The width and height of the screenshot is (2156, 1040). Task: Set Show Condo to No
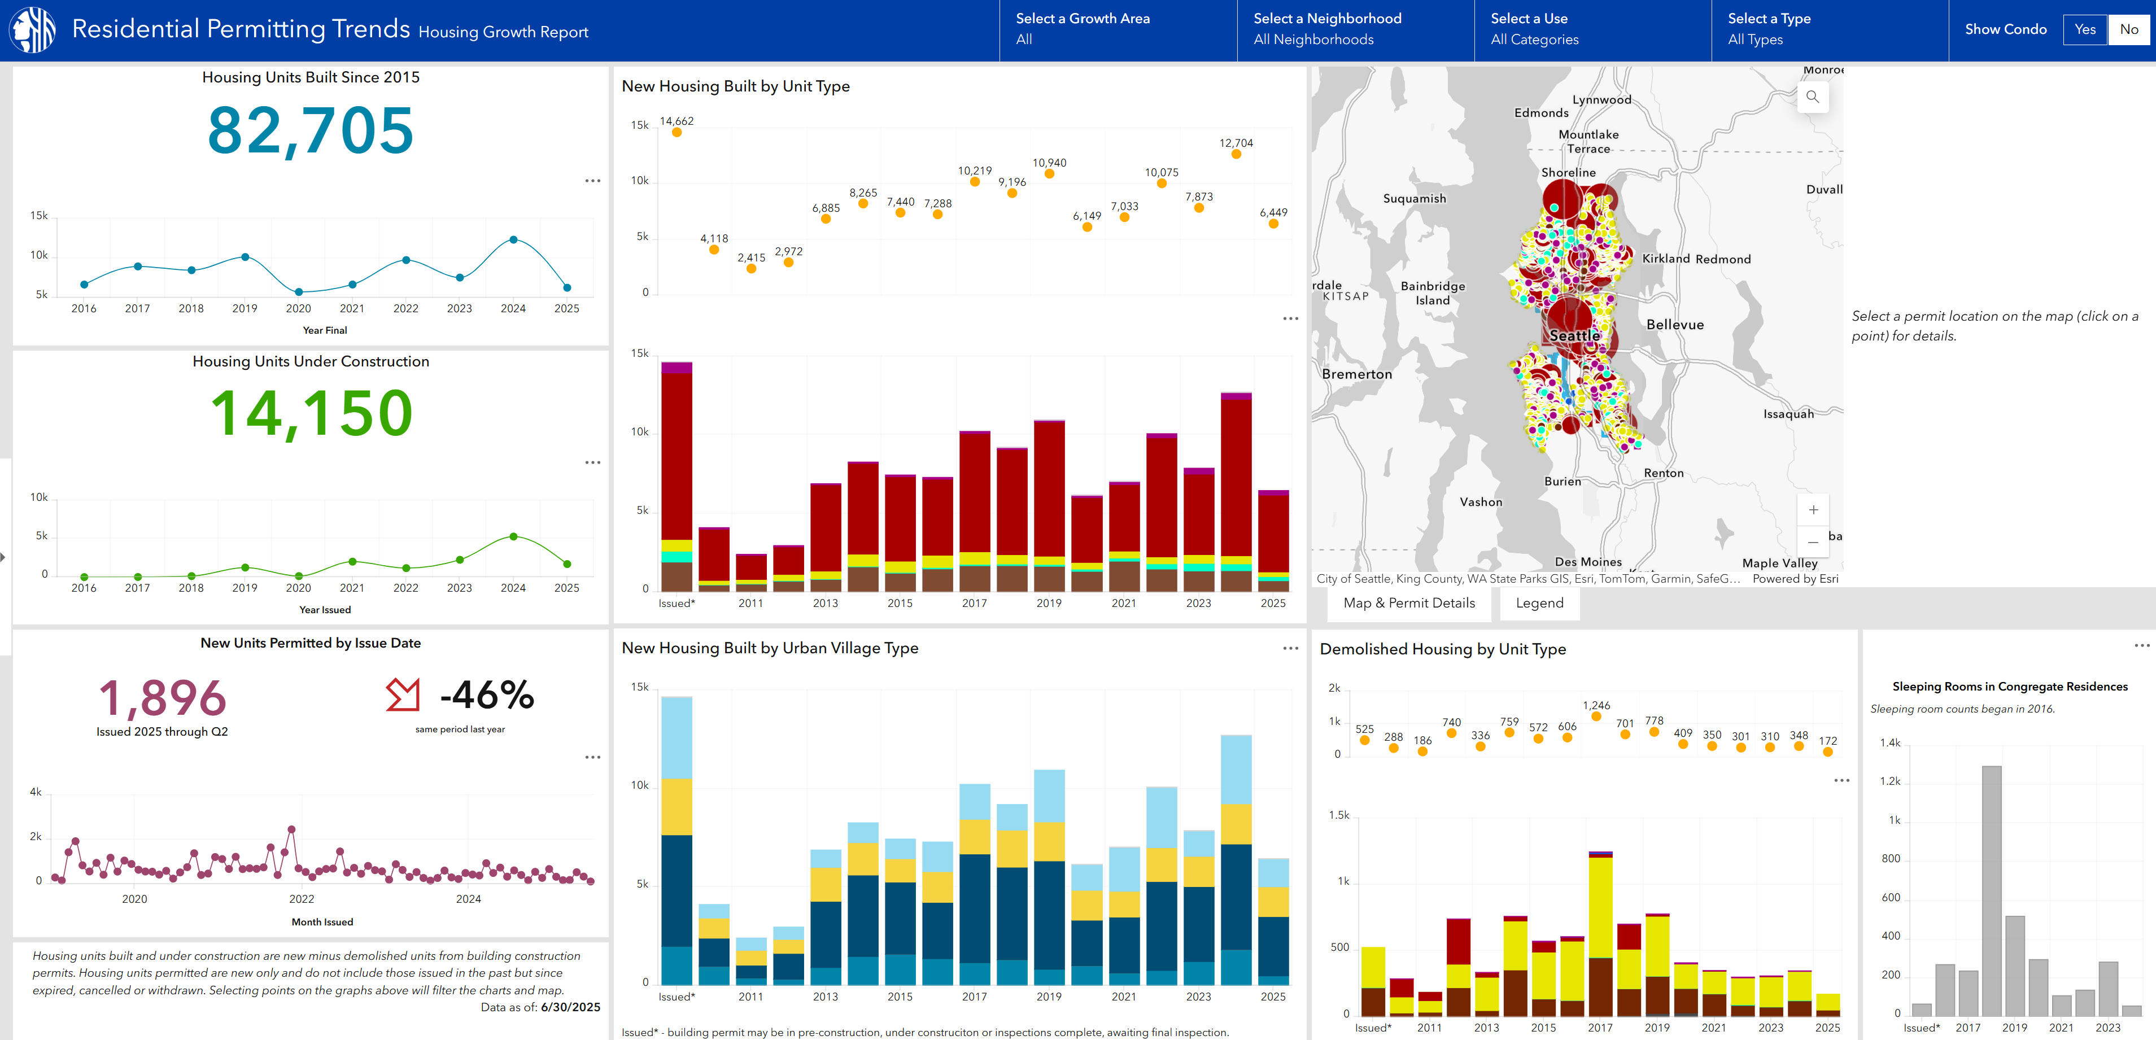2128,29
